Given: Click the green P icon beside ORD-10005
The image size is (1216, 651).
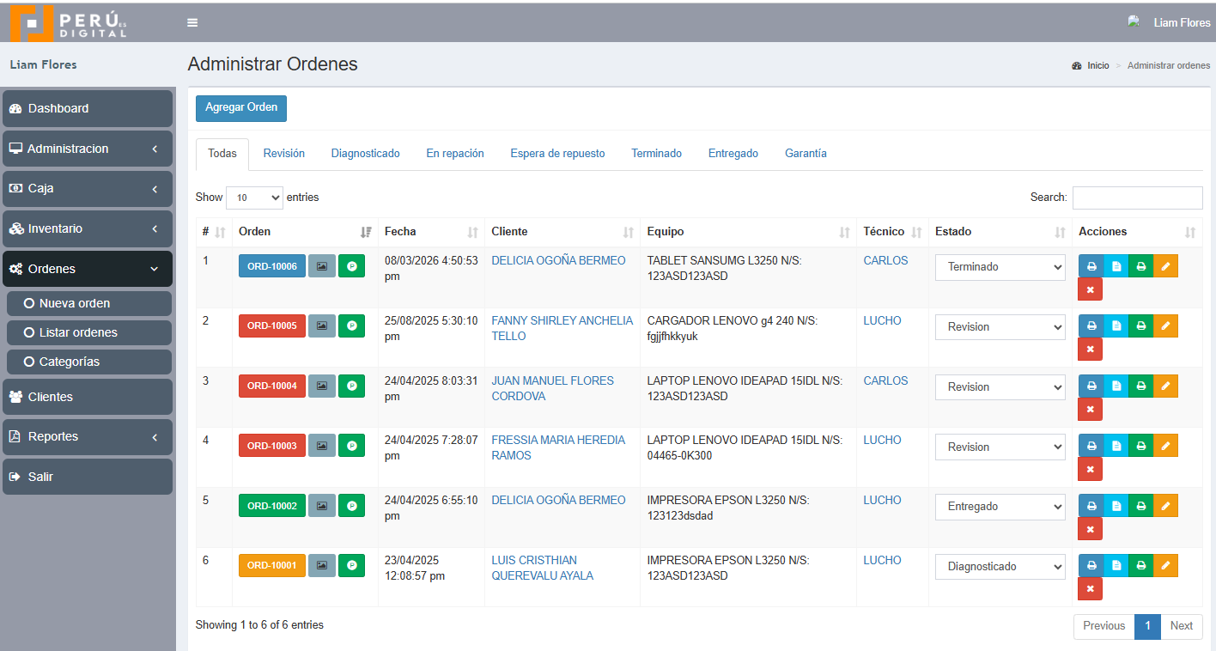Looking at the screenshot, I should coord(351,326).
